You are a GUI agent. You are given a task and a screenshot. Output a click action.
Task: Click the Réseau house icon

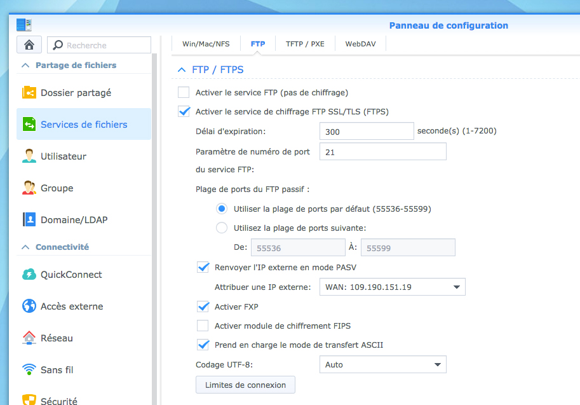pyautogui.click(x=29, y=338)
